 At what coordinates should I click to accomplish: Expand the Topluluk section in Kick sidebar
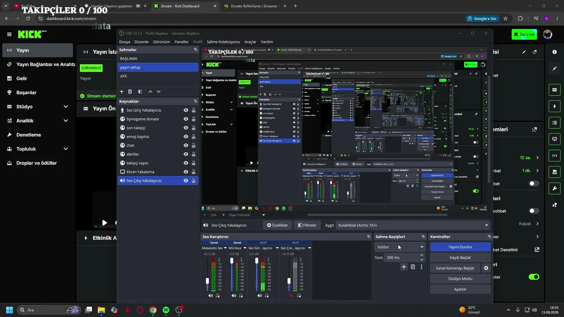pos(66,149)
